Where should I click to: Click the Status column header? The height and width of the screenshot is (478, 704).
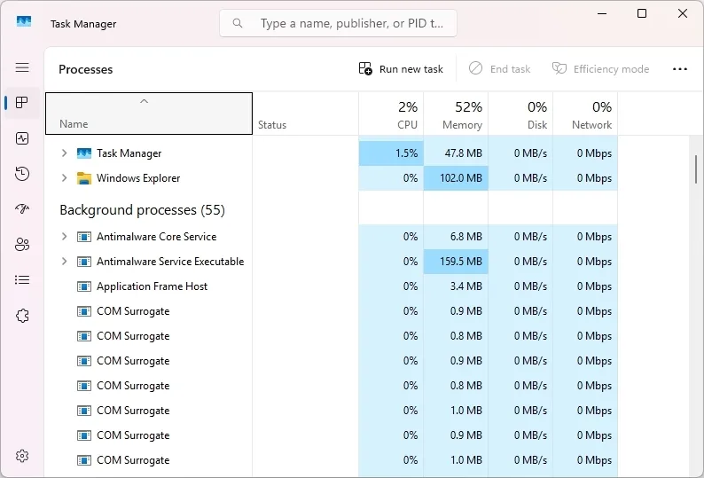306,114
